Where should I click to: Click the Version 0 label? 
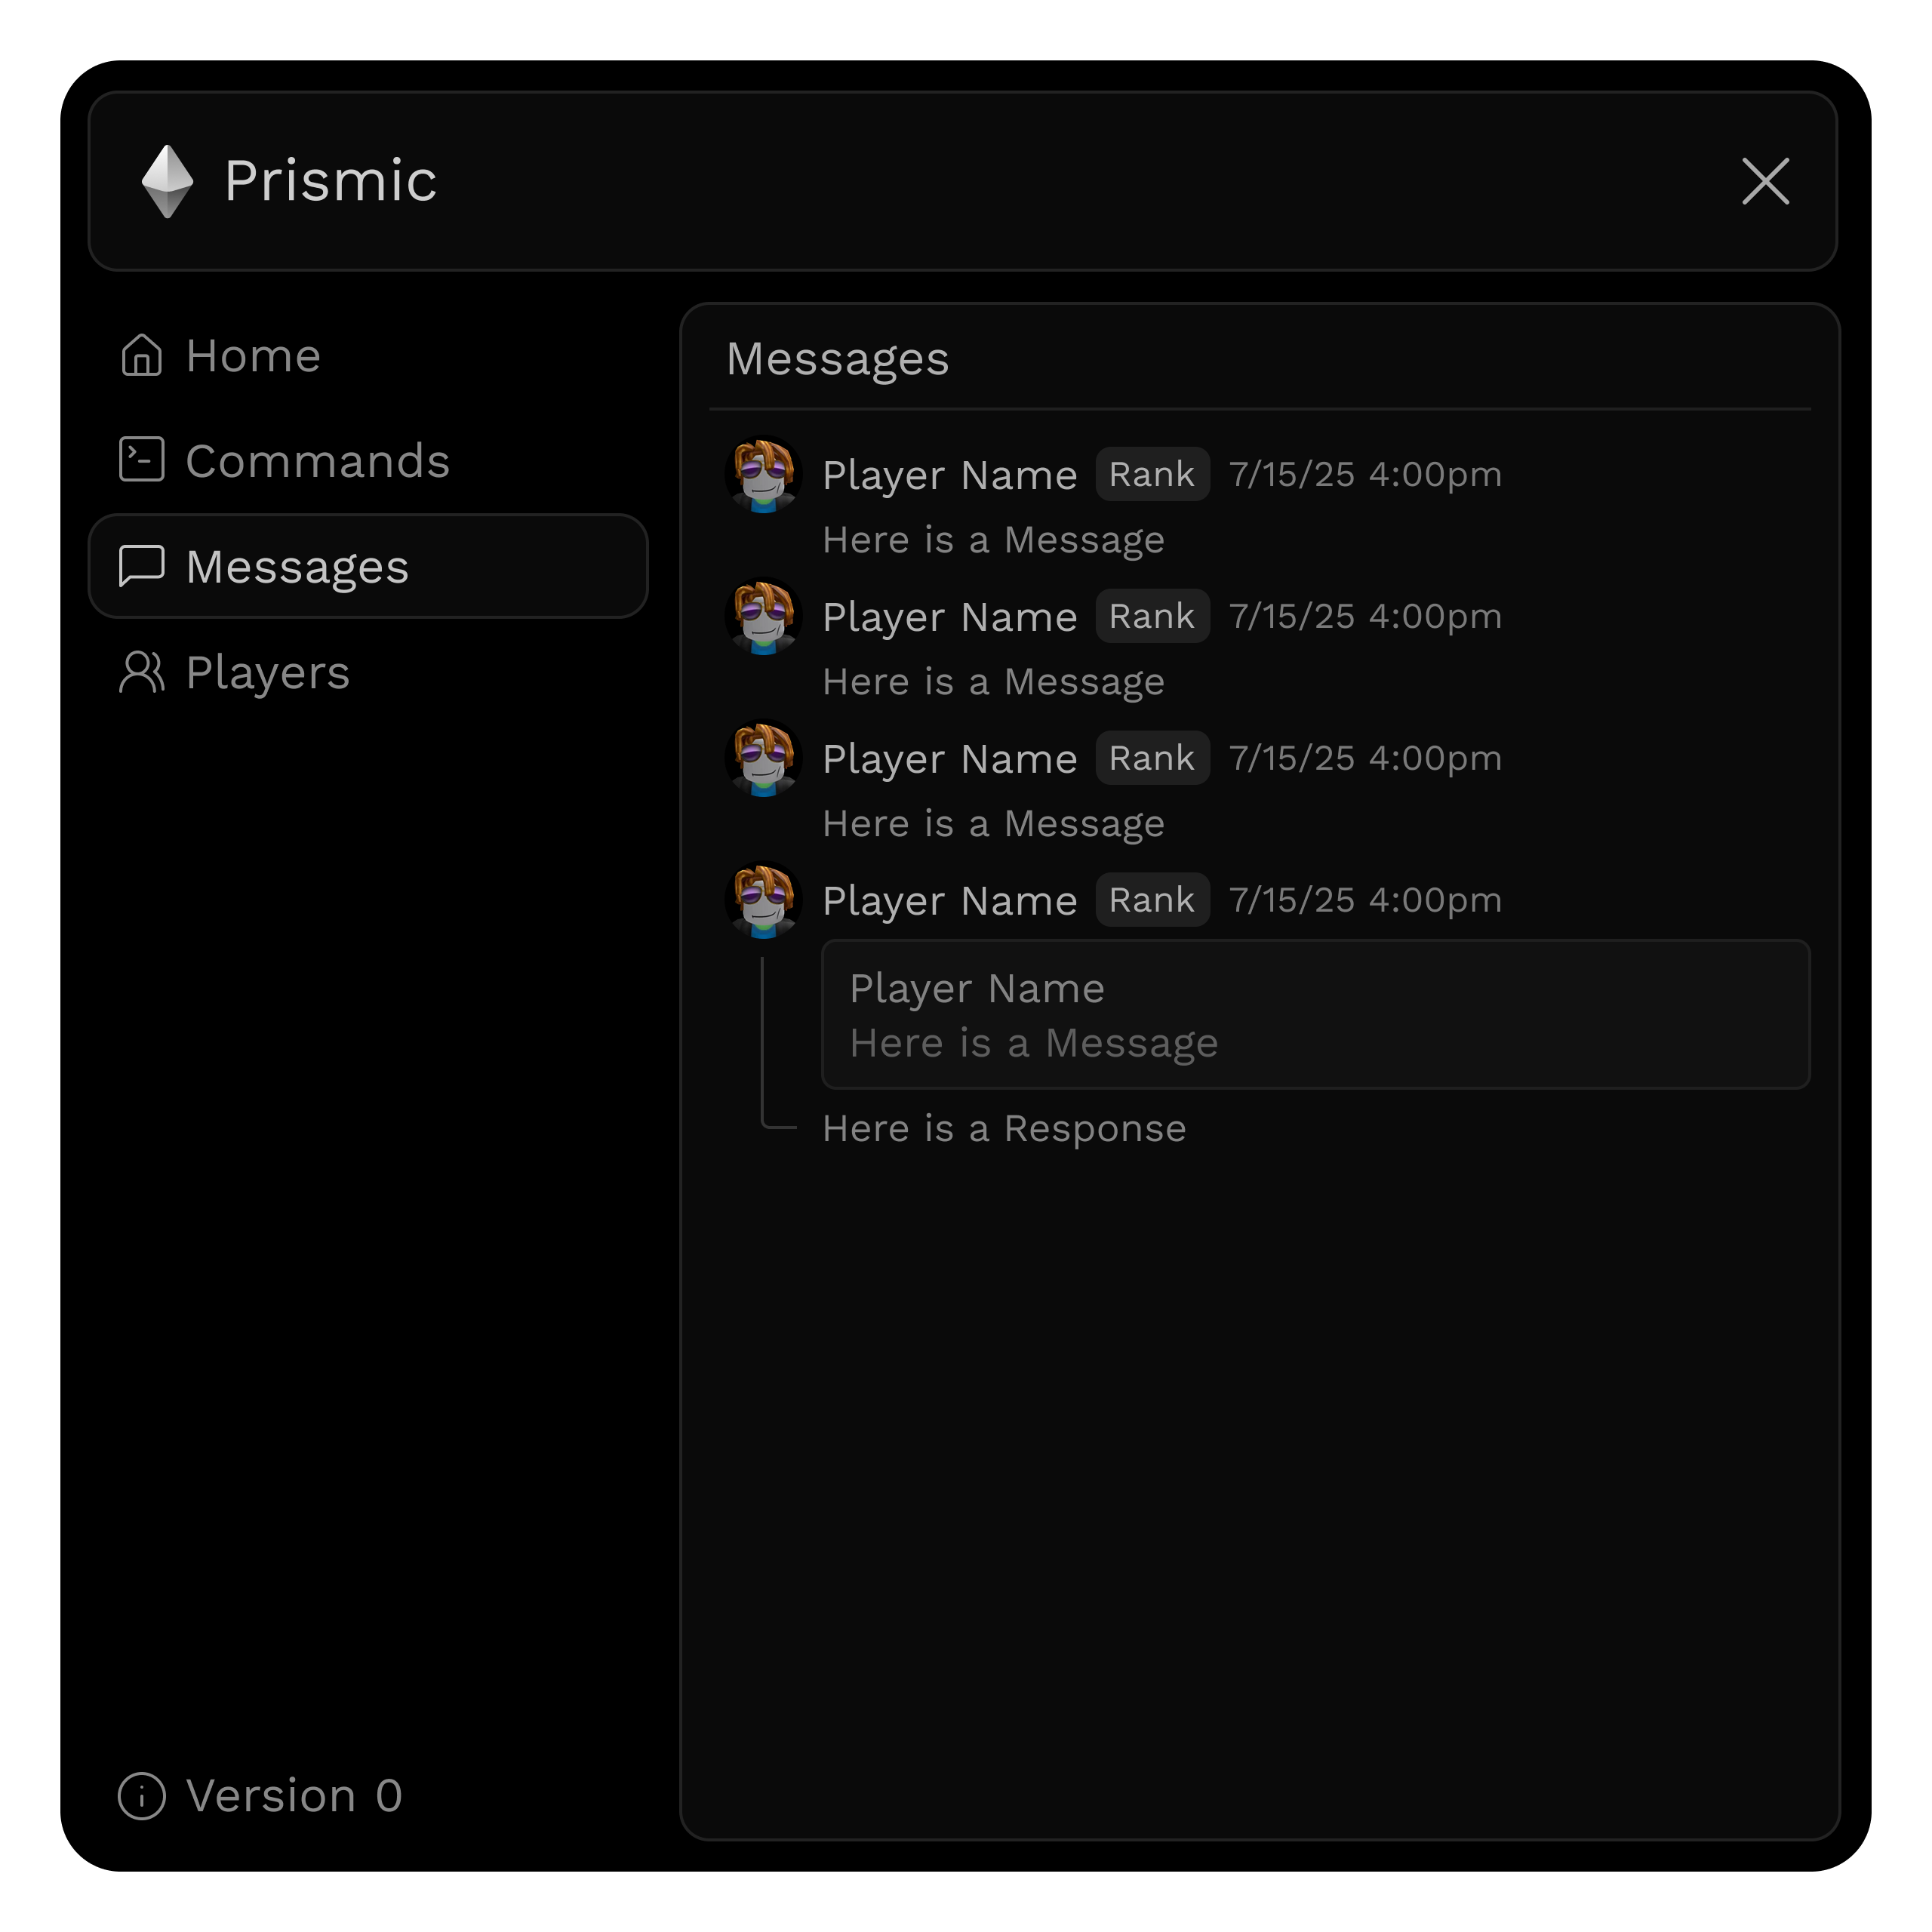pos(294,1796)
